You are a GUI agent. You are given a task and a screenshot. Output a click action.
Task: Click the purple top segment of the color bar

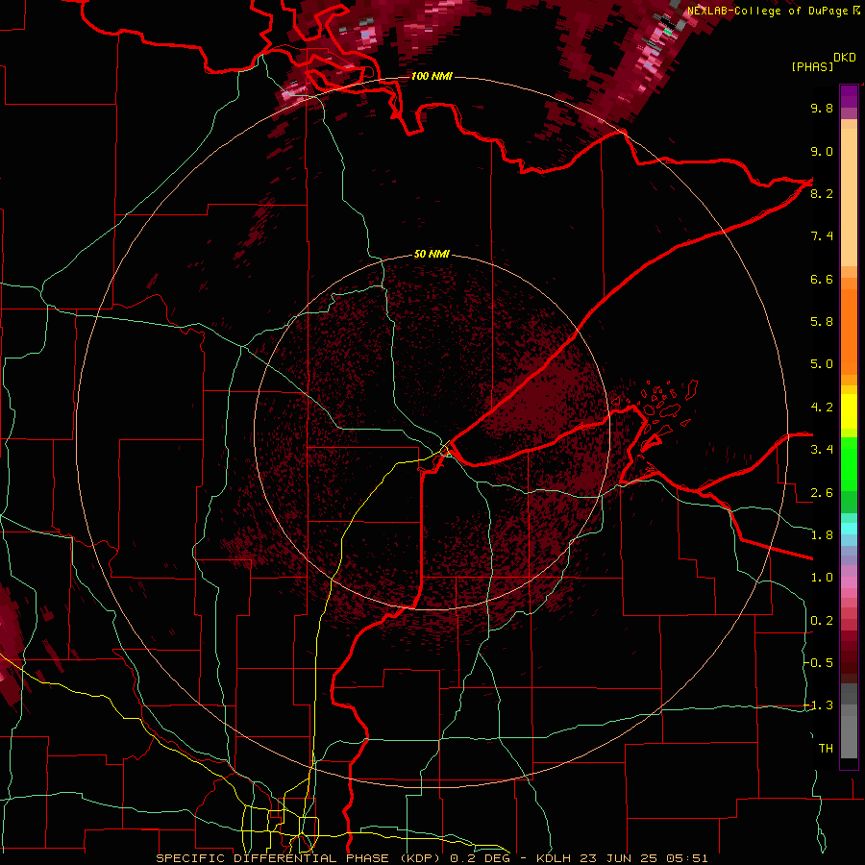point(849,96)
